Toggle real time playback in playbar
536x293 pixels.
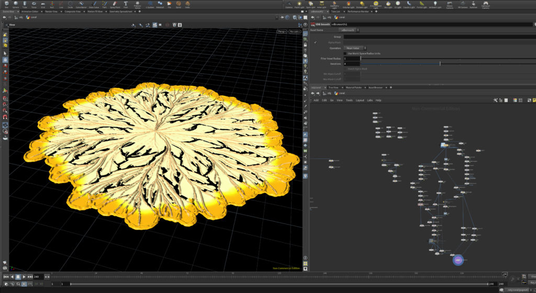coord(24,284)
